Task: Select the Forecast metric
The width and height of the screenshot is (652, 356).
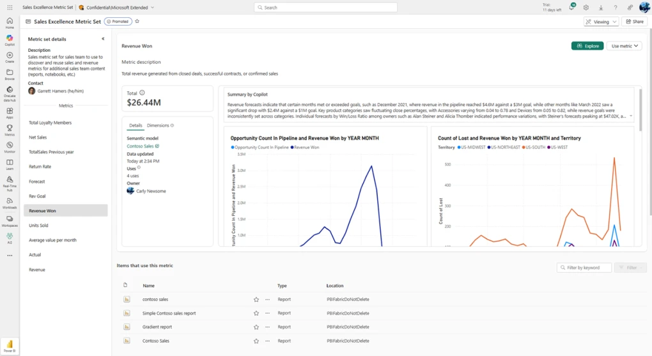Action: click(x=66, y=182)
